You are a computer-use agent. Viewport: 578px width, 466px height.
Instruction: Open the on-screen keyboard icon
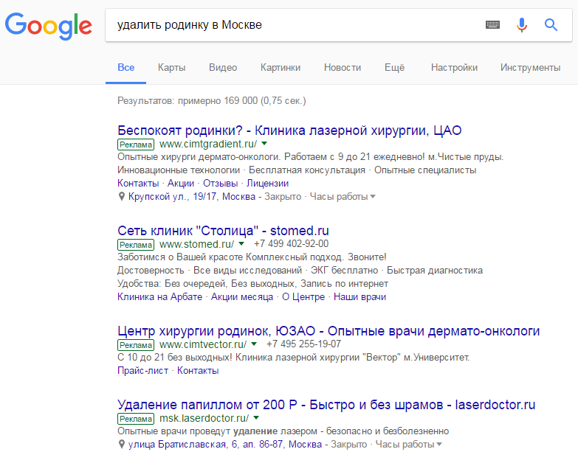pyautogui.click(x=492, y=25)
